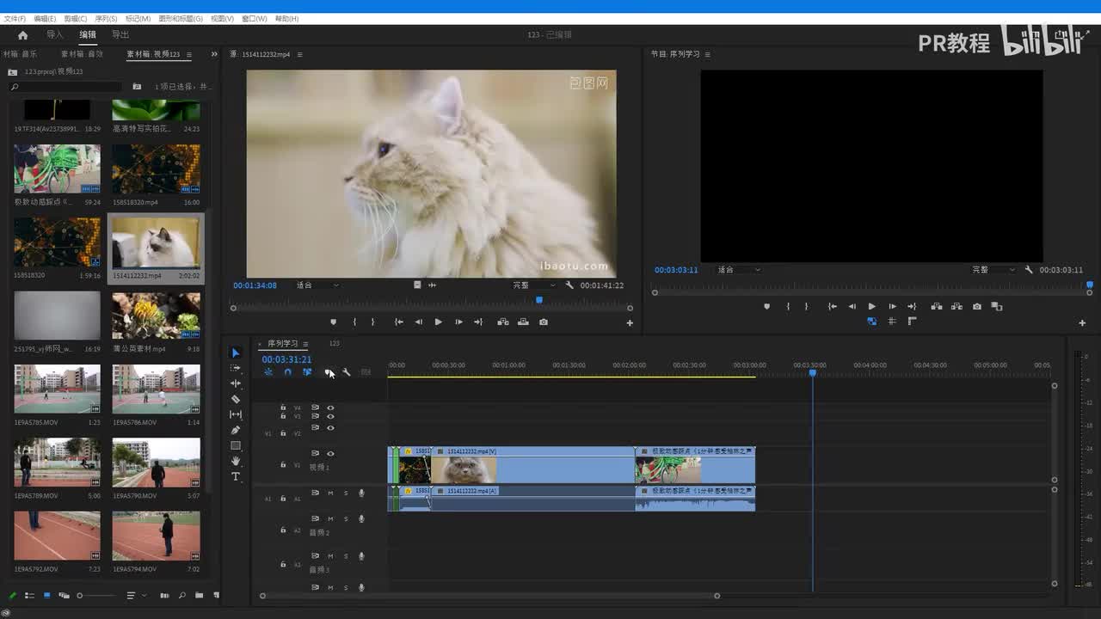Expand hidden panel tabs with double chevron

tap(214, 54)
